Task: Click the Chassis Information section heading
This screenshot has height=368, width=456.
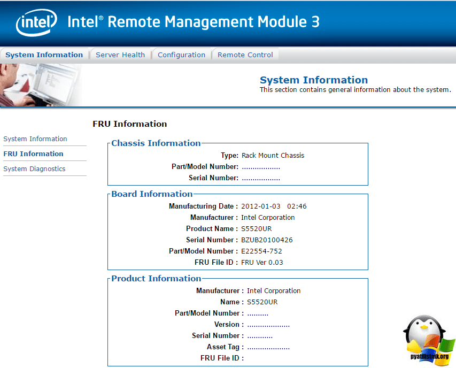Action: point(156,143)
